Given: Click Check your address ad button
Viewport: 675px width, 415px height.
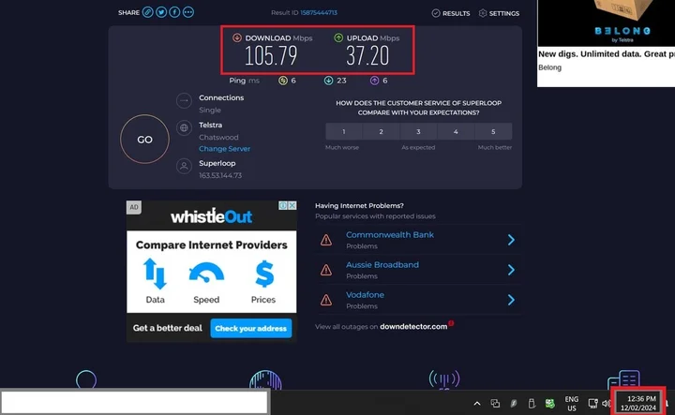Looking at the screenshot, I should click(250, 329).
